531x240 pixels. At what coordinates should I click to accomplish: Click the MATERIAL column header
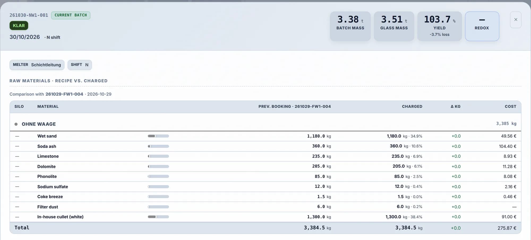[x=48, y=106]
